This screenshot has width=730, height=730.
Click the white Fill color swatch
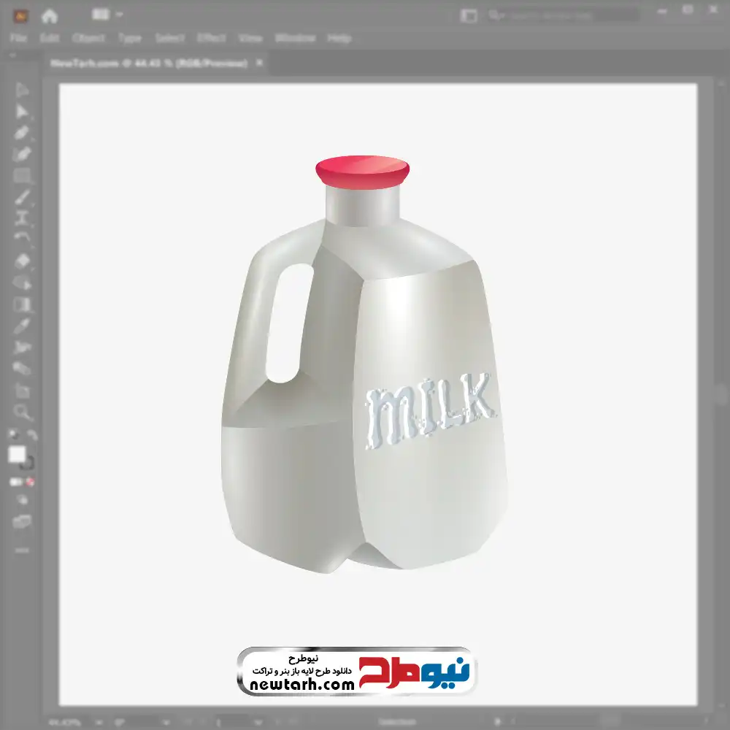(17, 454)
